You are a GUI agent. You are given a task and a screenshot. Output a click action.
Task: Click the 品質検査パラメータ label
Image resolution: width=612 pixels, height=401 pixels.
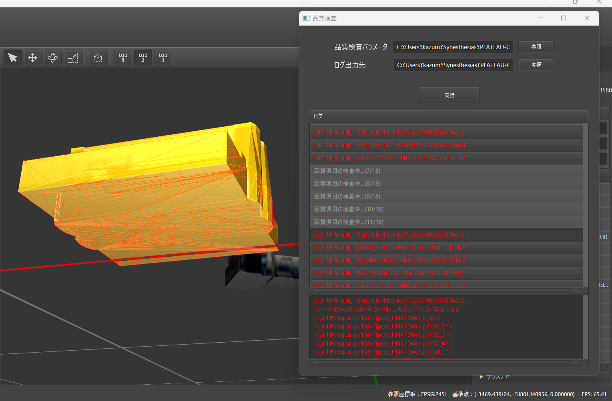coord(361,47)
